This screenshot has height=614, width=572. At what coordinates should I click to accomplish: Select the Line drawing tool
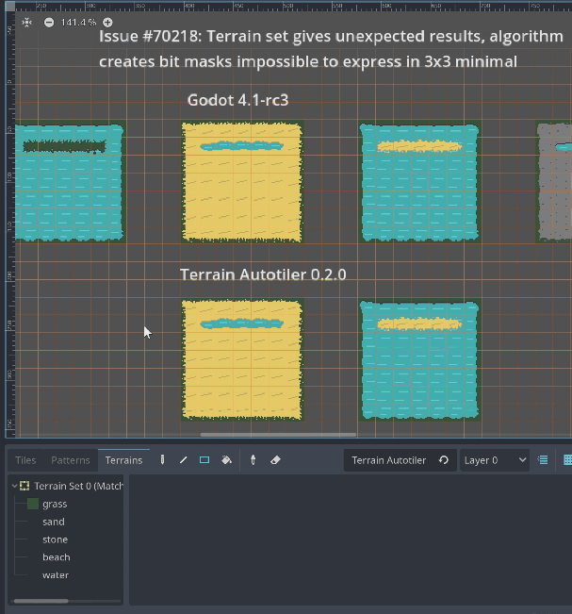click(x=183, y=460)
